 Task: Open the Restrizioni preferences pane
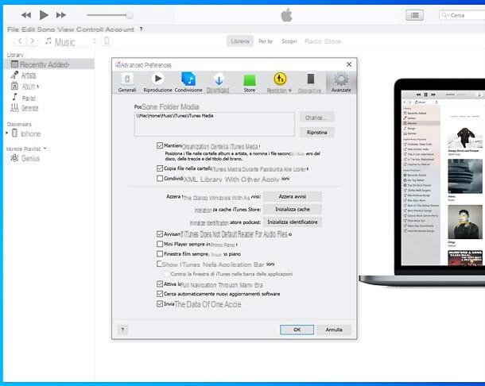pyautogui.click(x=279, y=83)
